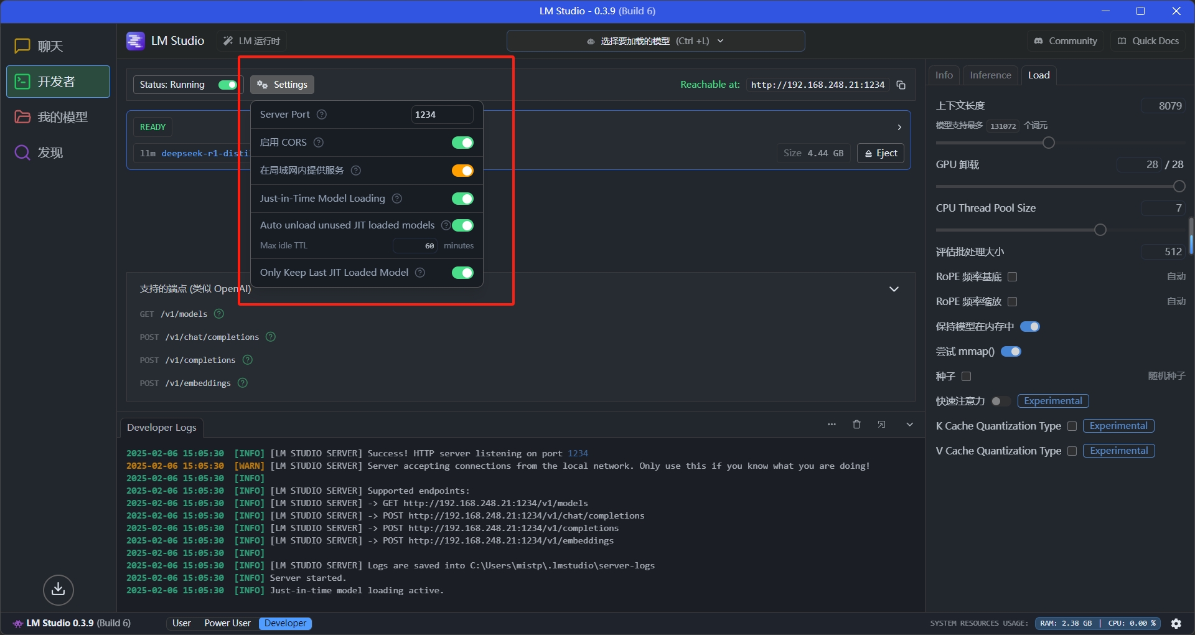This screenshot has width=1195, height=635.
Task: Toggle Auto unload unused JIT loaded models
Action: pos(462,225)
